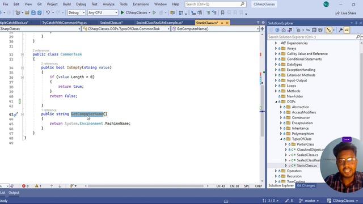Click the Search Solution Explorer field
363x204 pixels.
point(311,37)
